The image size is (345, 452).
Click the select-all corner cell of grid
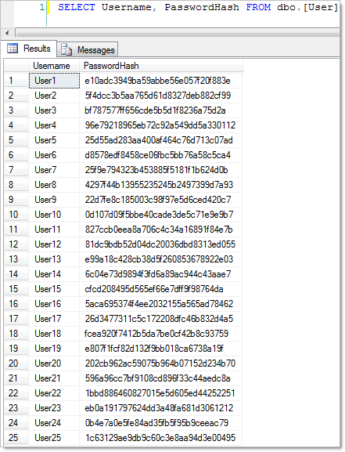point(16,66)
